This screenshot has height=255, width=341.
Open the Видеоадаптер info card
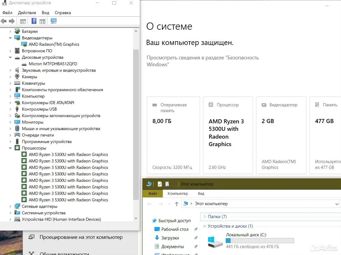click(281, 135)
